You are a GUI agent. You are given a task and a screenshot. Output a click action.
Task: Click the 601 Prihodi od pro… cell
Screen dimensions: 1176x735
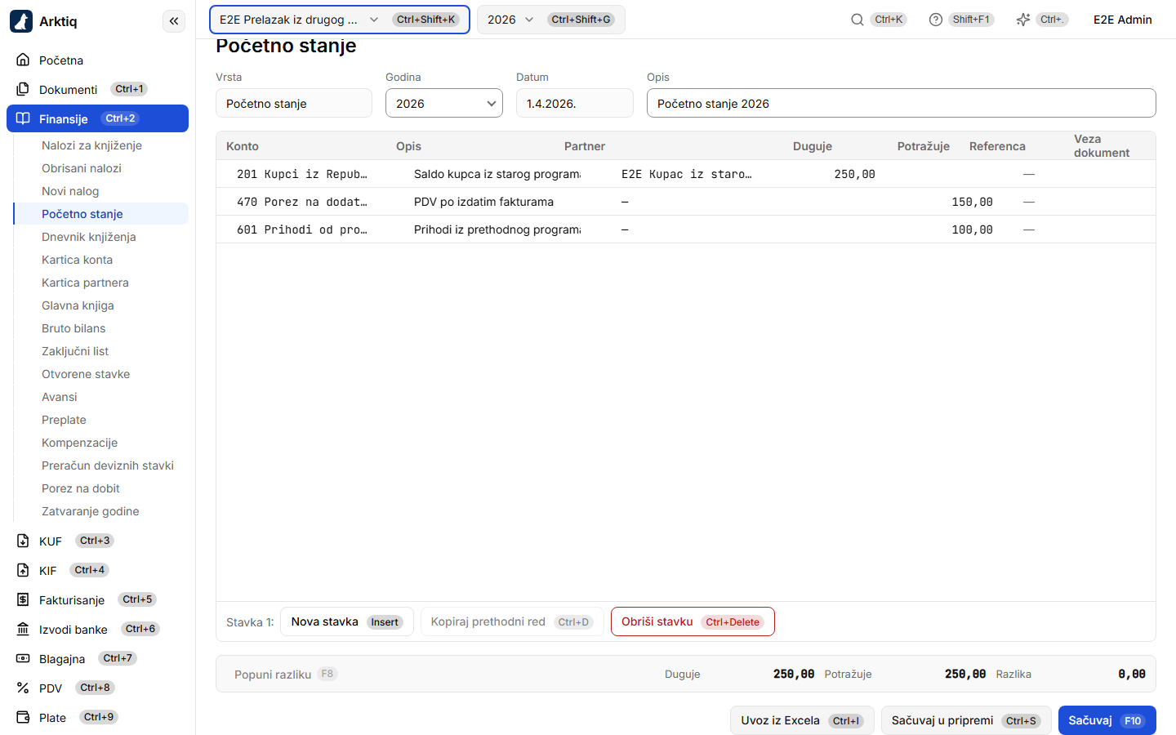coord(301,229)
